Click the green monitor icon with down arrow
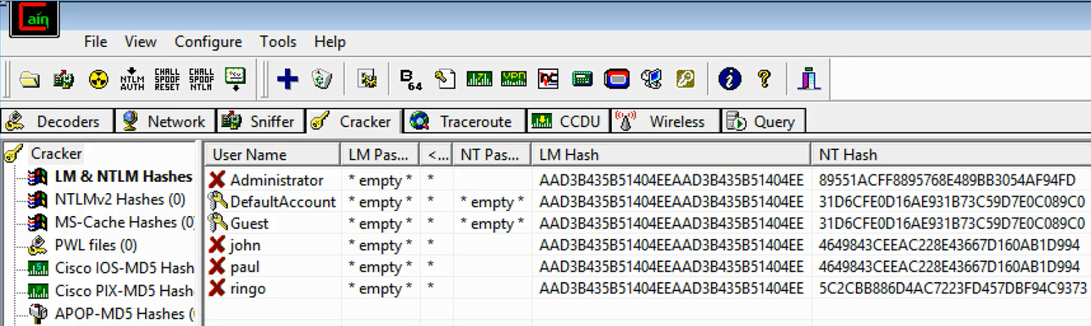This screenshot has height=326, width=1091. tap(235, 79)
